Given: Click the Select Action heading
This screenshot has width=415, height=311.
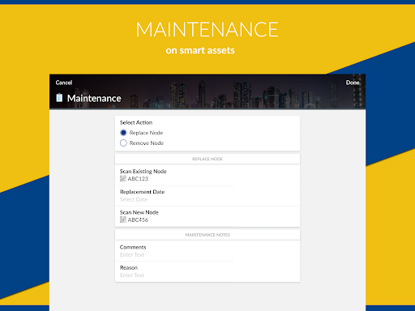Looking at the screenshot, I should [x=136, y=122].
